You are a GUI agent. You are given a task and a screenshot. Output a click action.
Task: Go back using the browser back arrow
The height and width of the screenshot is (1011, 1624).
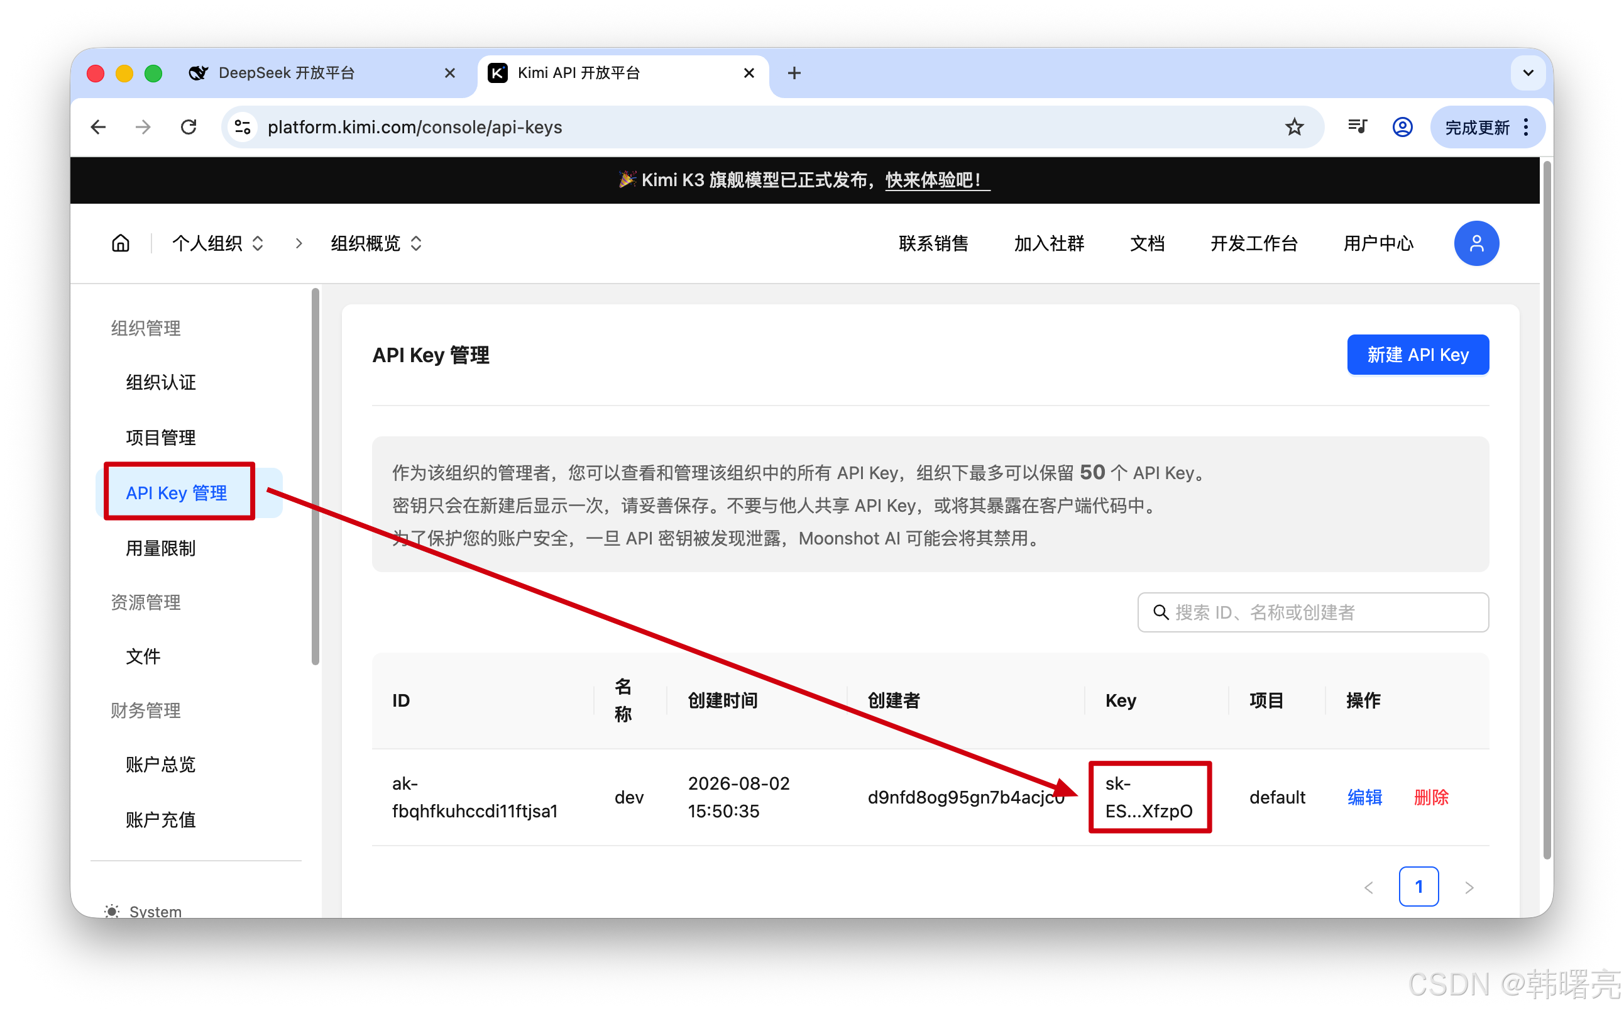pos(98,127)
